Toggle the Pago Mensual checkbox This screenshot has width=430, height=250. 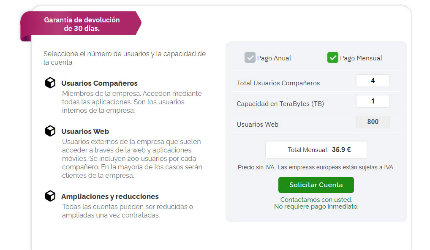tap(333, 57)
